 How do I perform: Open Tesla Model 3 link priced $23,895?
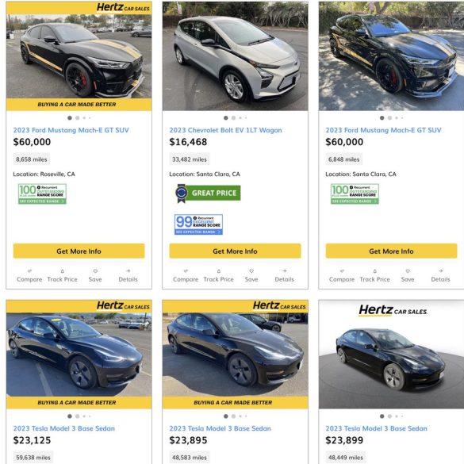(x=220, y=428)
